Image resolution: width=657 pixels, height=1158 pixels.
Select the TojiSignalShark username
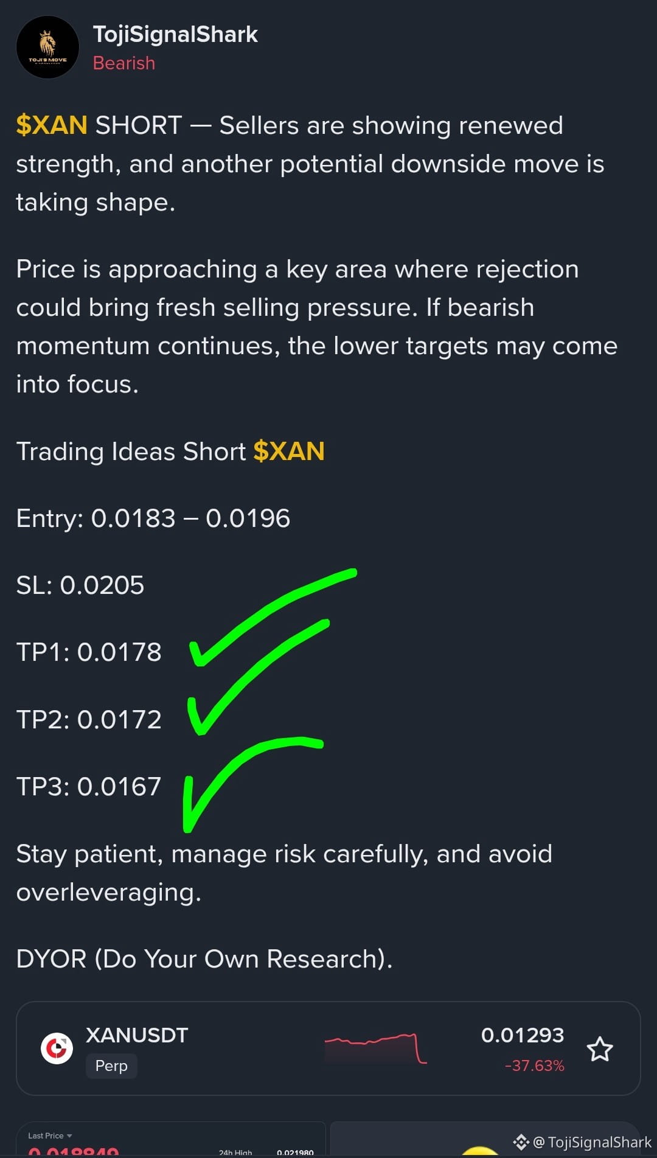click(175, 35)
